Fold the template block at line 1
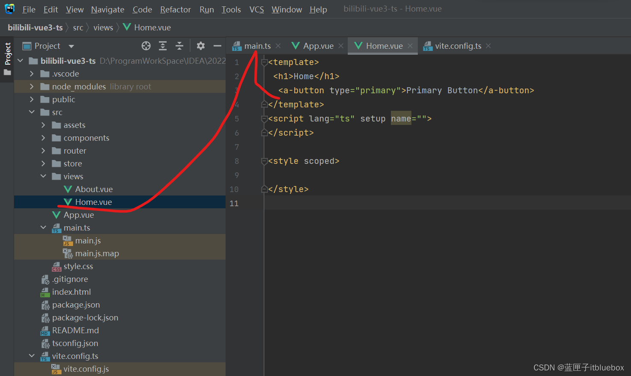This screenshot has height=376, width=631. pyautogui.click(x=264, y=62)
